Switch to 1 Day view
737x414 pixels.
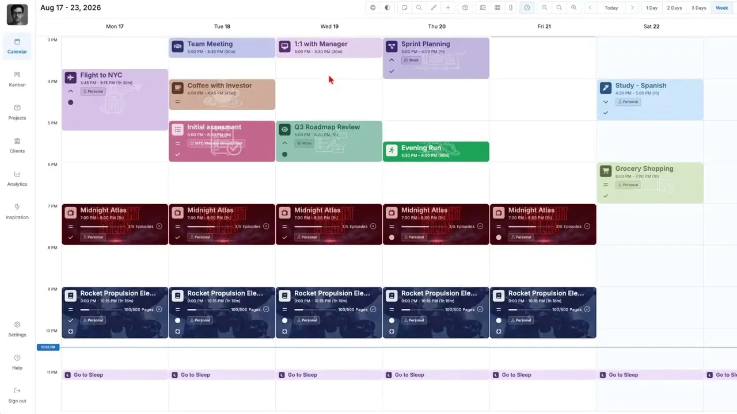(x=652, y=8)
